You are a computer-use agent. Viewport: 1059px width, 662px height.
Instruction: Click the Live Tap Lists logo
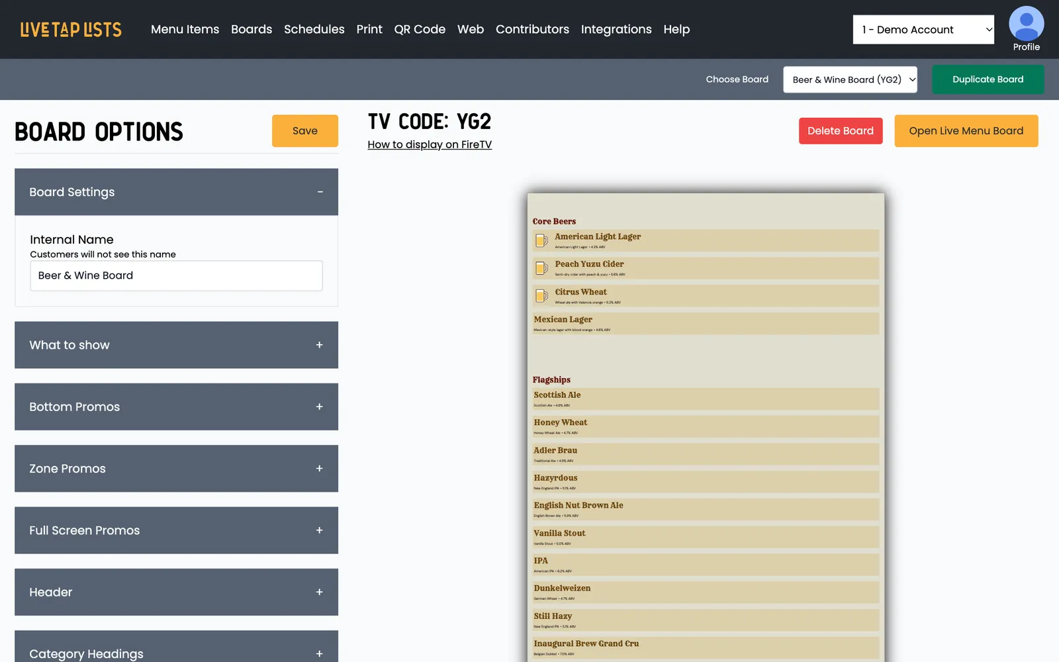point(71,30)
